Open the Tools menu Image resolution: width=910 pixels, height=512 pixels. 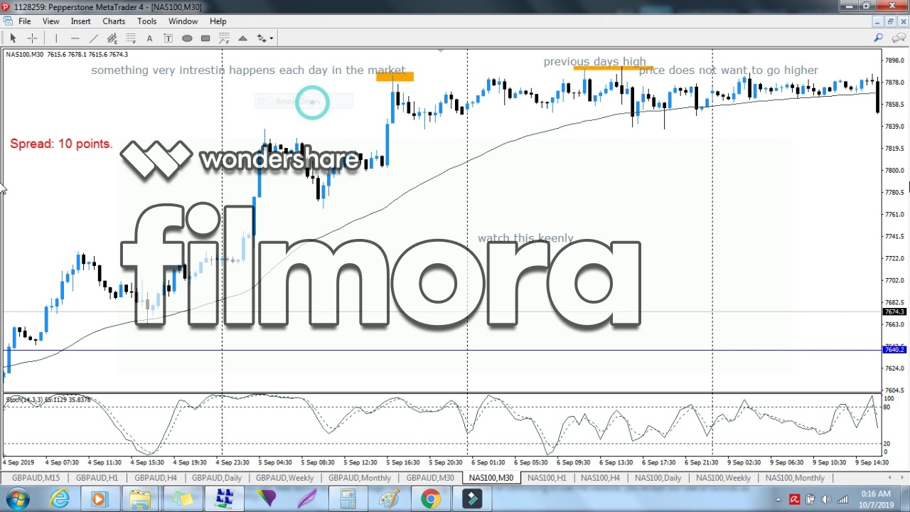pyautogui.click(x=146, y=21)
